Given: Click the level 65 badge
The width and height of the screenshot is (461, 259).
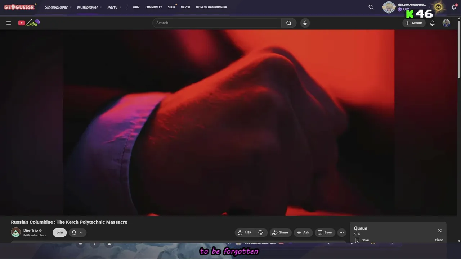Looking at the screenshot, I should pyautogui.click(x=438, y=7).
